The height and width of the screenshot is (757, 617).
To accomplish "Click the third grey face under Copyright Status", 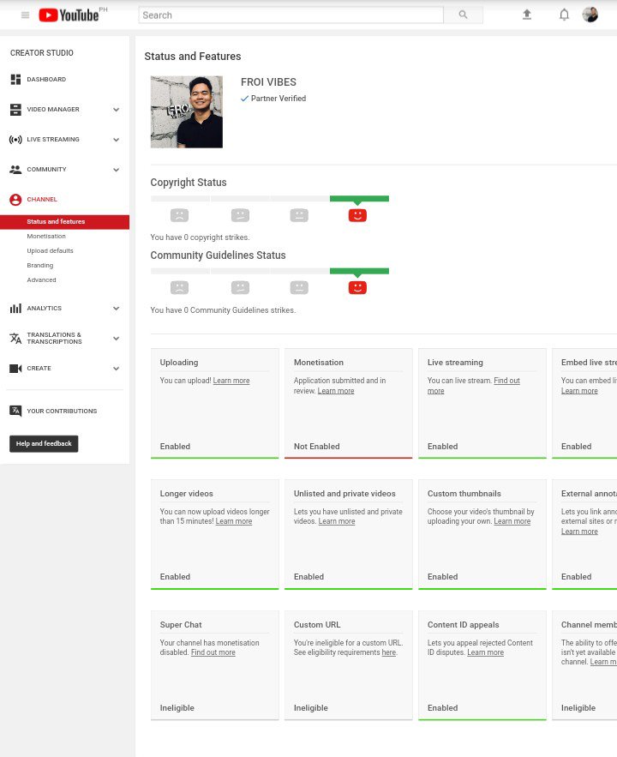I will (x=299, y=215).
